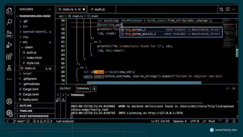Click the editor horizontal scrollbar
This screenshot has height=137, width=243.
coord(144,83)
